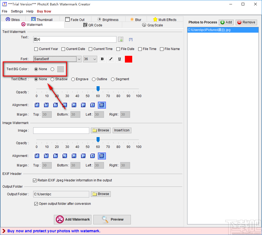262x235 pixels.
Task: Click the text Opacity slider handle
Action: (x=98, y=89)
